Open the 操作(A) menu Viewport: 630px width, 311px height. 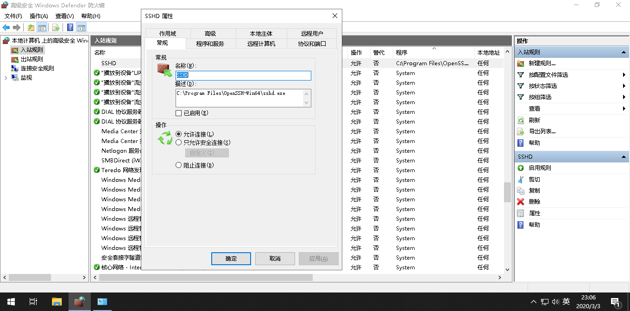pyautogui.click(x=39, y=16)
